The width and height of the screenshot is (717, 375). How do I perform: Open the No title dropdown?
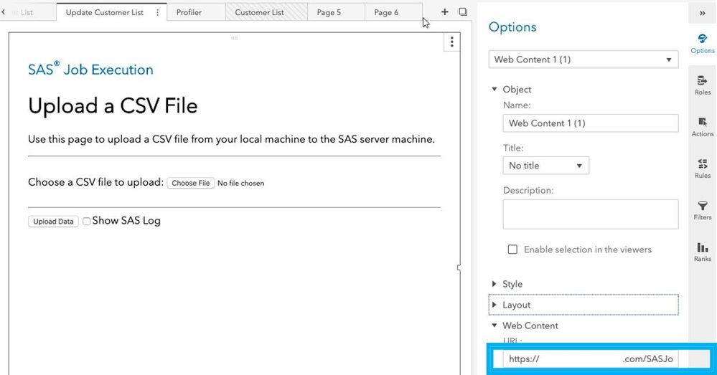click(545, 166)
